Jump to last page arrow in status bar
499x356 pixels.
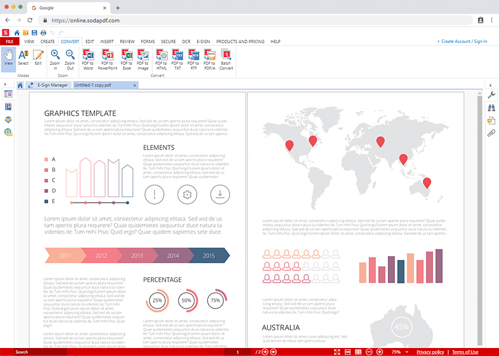coord(273,352)
